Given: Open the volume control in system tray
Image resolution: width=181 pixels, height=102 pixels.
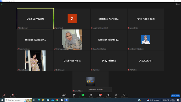Looking at the screenshot, I should coord(164,100).
